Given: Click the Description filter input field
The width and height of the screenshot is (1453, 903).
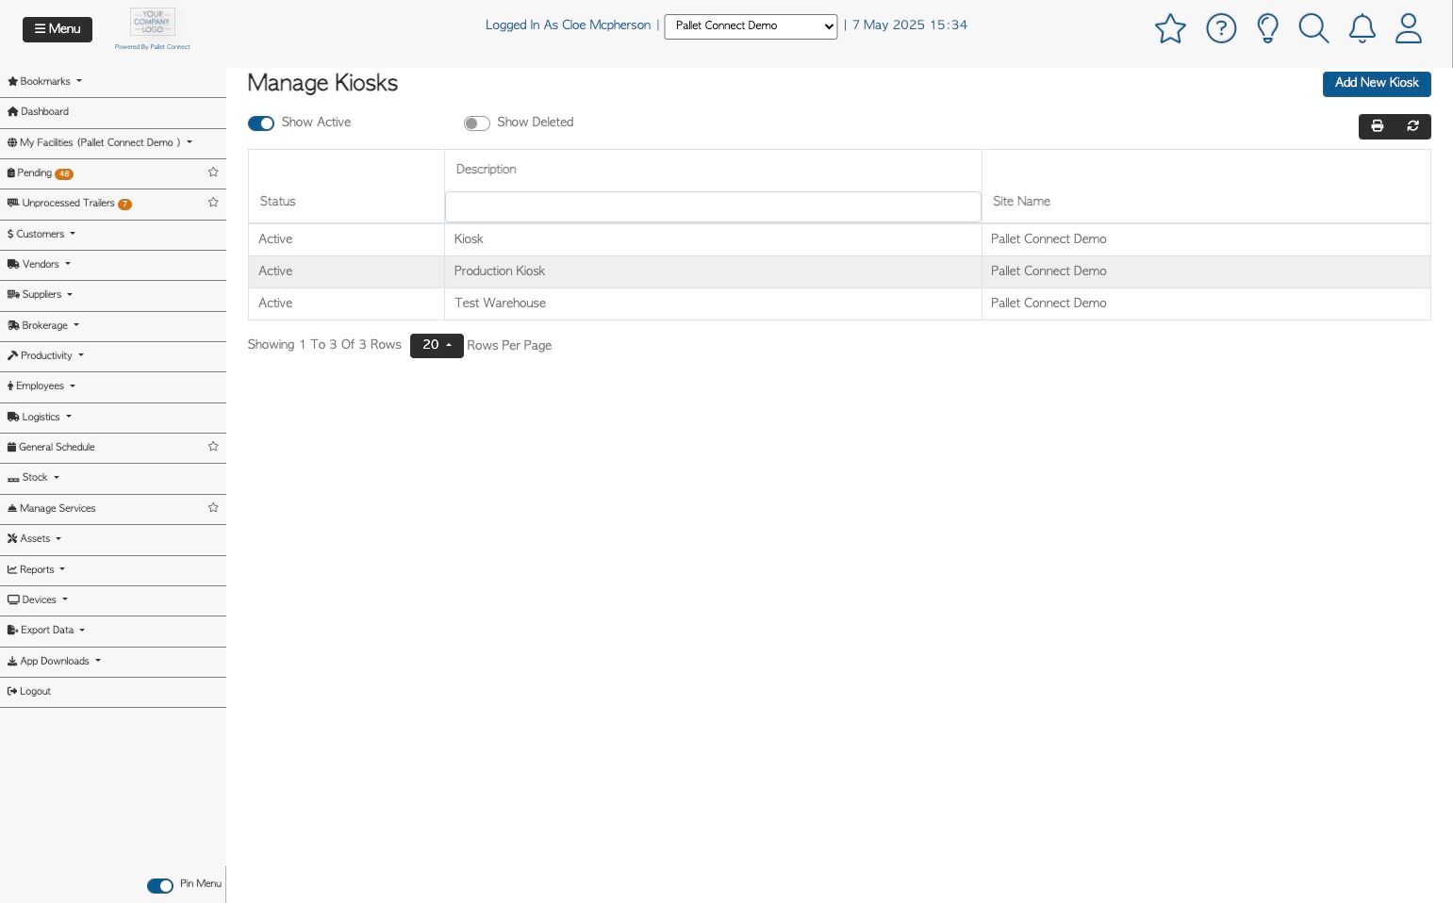Looking at the screenshot, I should tap(713, 206).
